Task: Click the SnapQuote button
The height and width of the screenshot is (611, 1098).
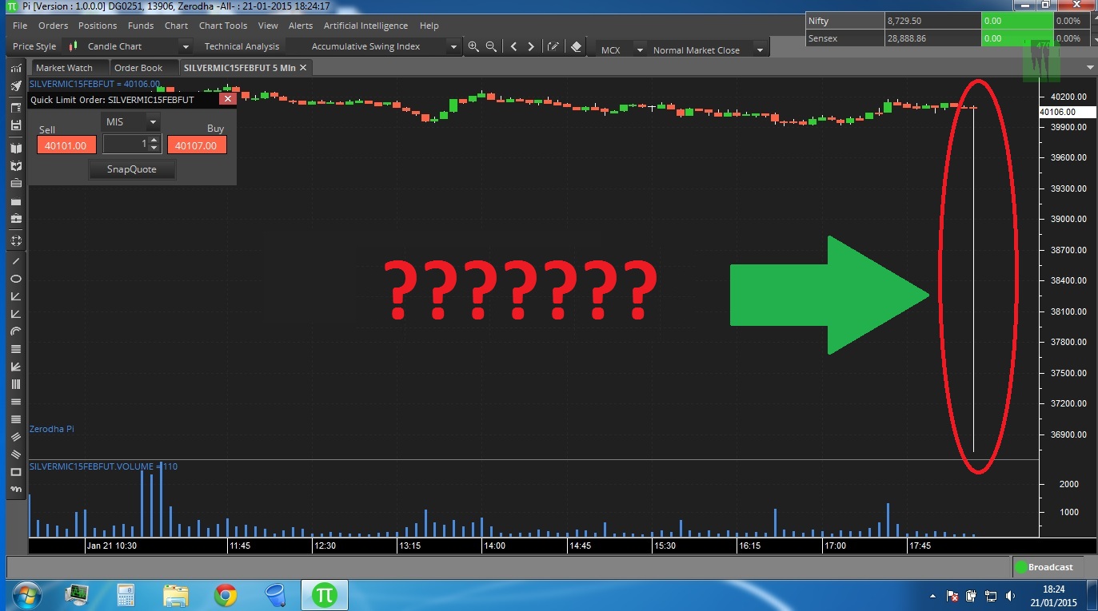Action: coord(132,169)
